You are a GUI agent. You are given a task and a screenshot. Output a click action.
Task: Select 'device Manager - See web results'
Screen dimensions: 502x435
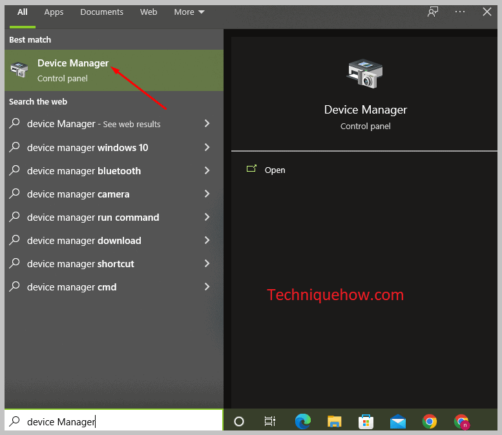tap(114, 124)
